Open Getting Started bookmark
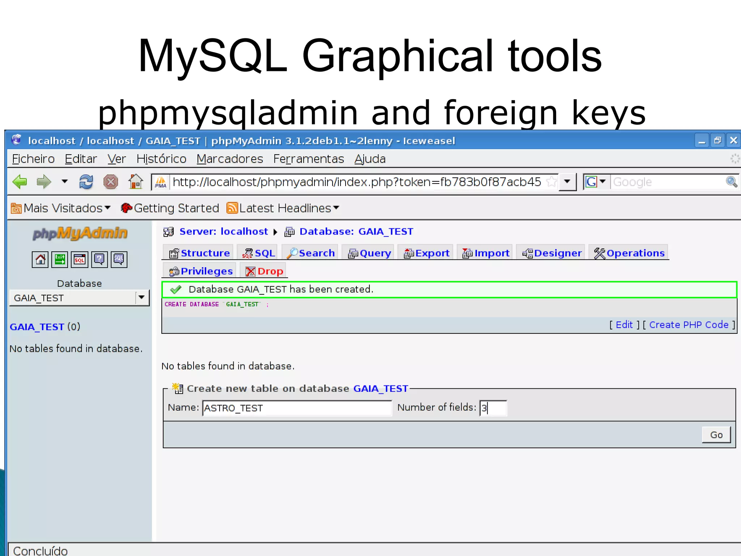Image resolution: width=741 pixels, height=556 pixels. pyautogui.click(x=170, y=208)
